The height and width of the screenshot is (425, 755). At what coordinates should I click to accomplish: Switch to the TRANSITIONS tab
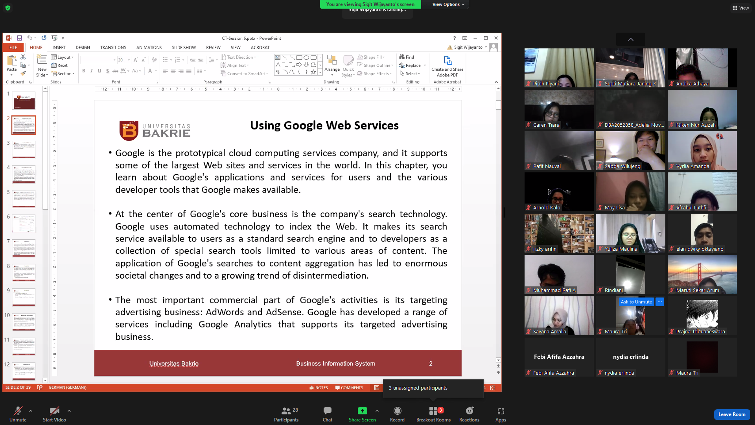click(113, 48)
